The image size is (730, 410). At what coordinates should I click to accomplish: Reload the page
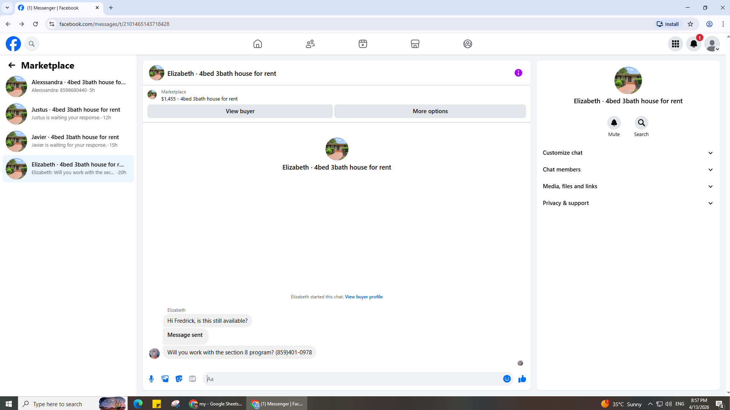click(x=35, y=24)
